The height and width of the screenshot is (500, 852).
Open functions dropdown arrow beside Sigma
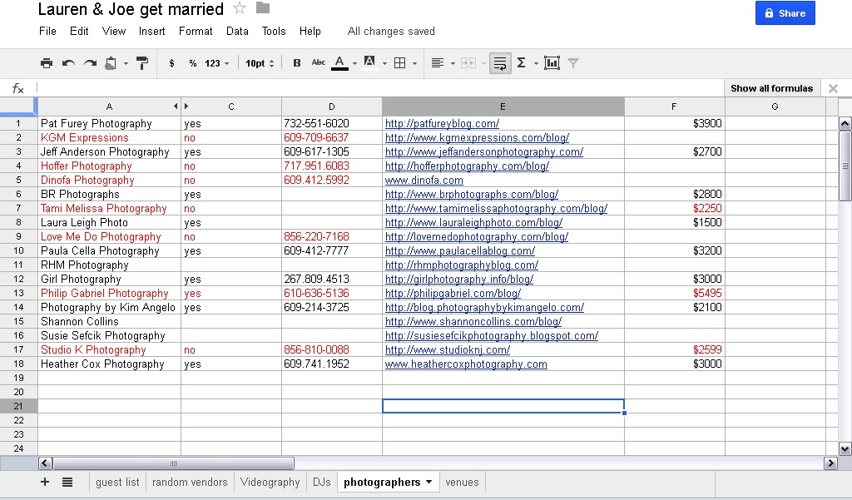[x=536, y=63]
